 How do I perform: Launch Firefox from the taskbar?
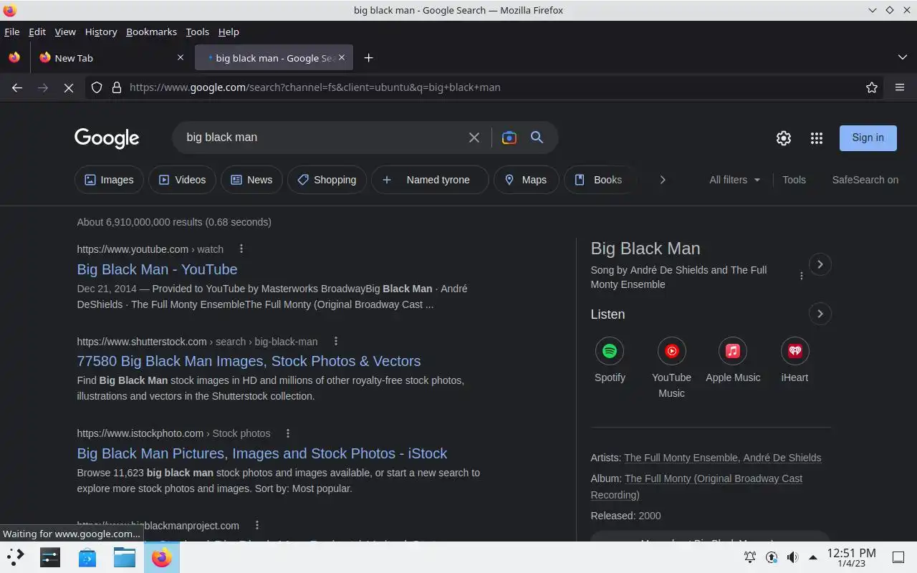162,557
